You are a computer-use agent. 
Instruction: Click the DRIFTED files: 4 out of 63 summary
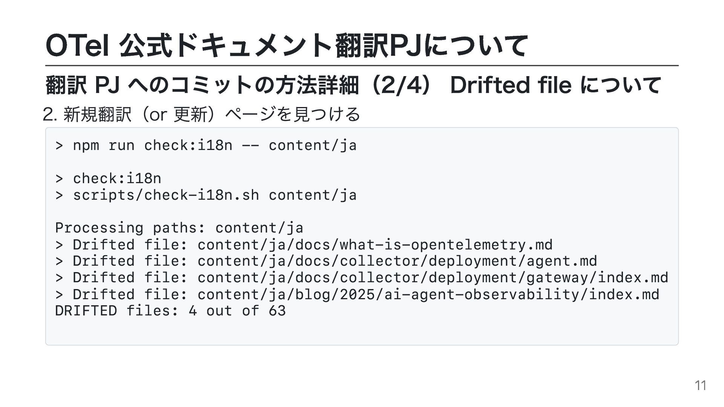point(170,311)
